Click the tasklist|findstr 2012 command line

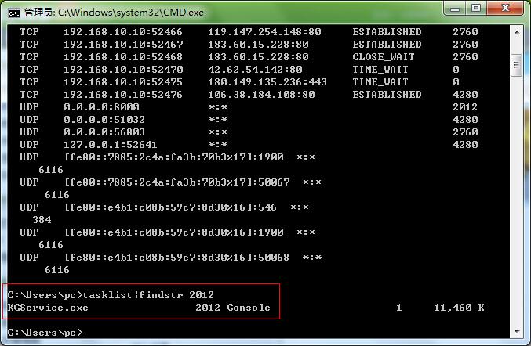tap(111, 295)
